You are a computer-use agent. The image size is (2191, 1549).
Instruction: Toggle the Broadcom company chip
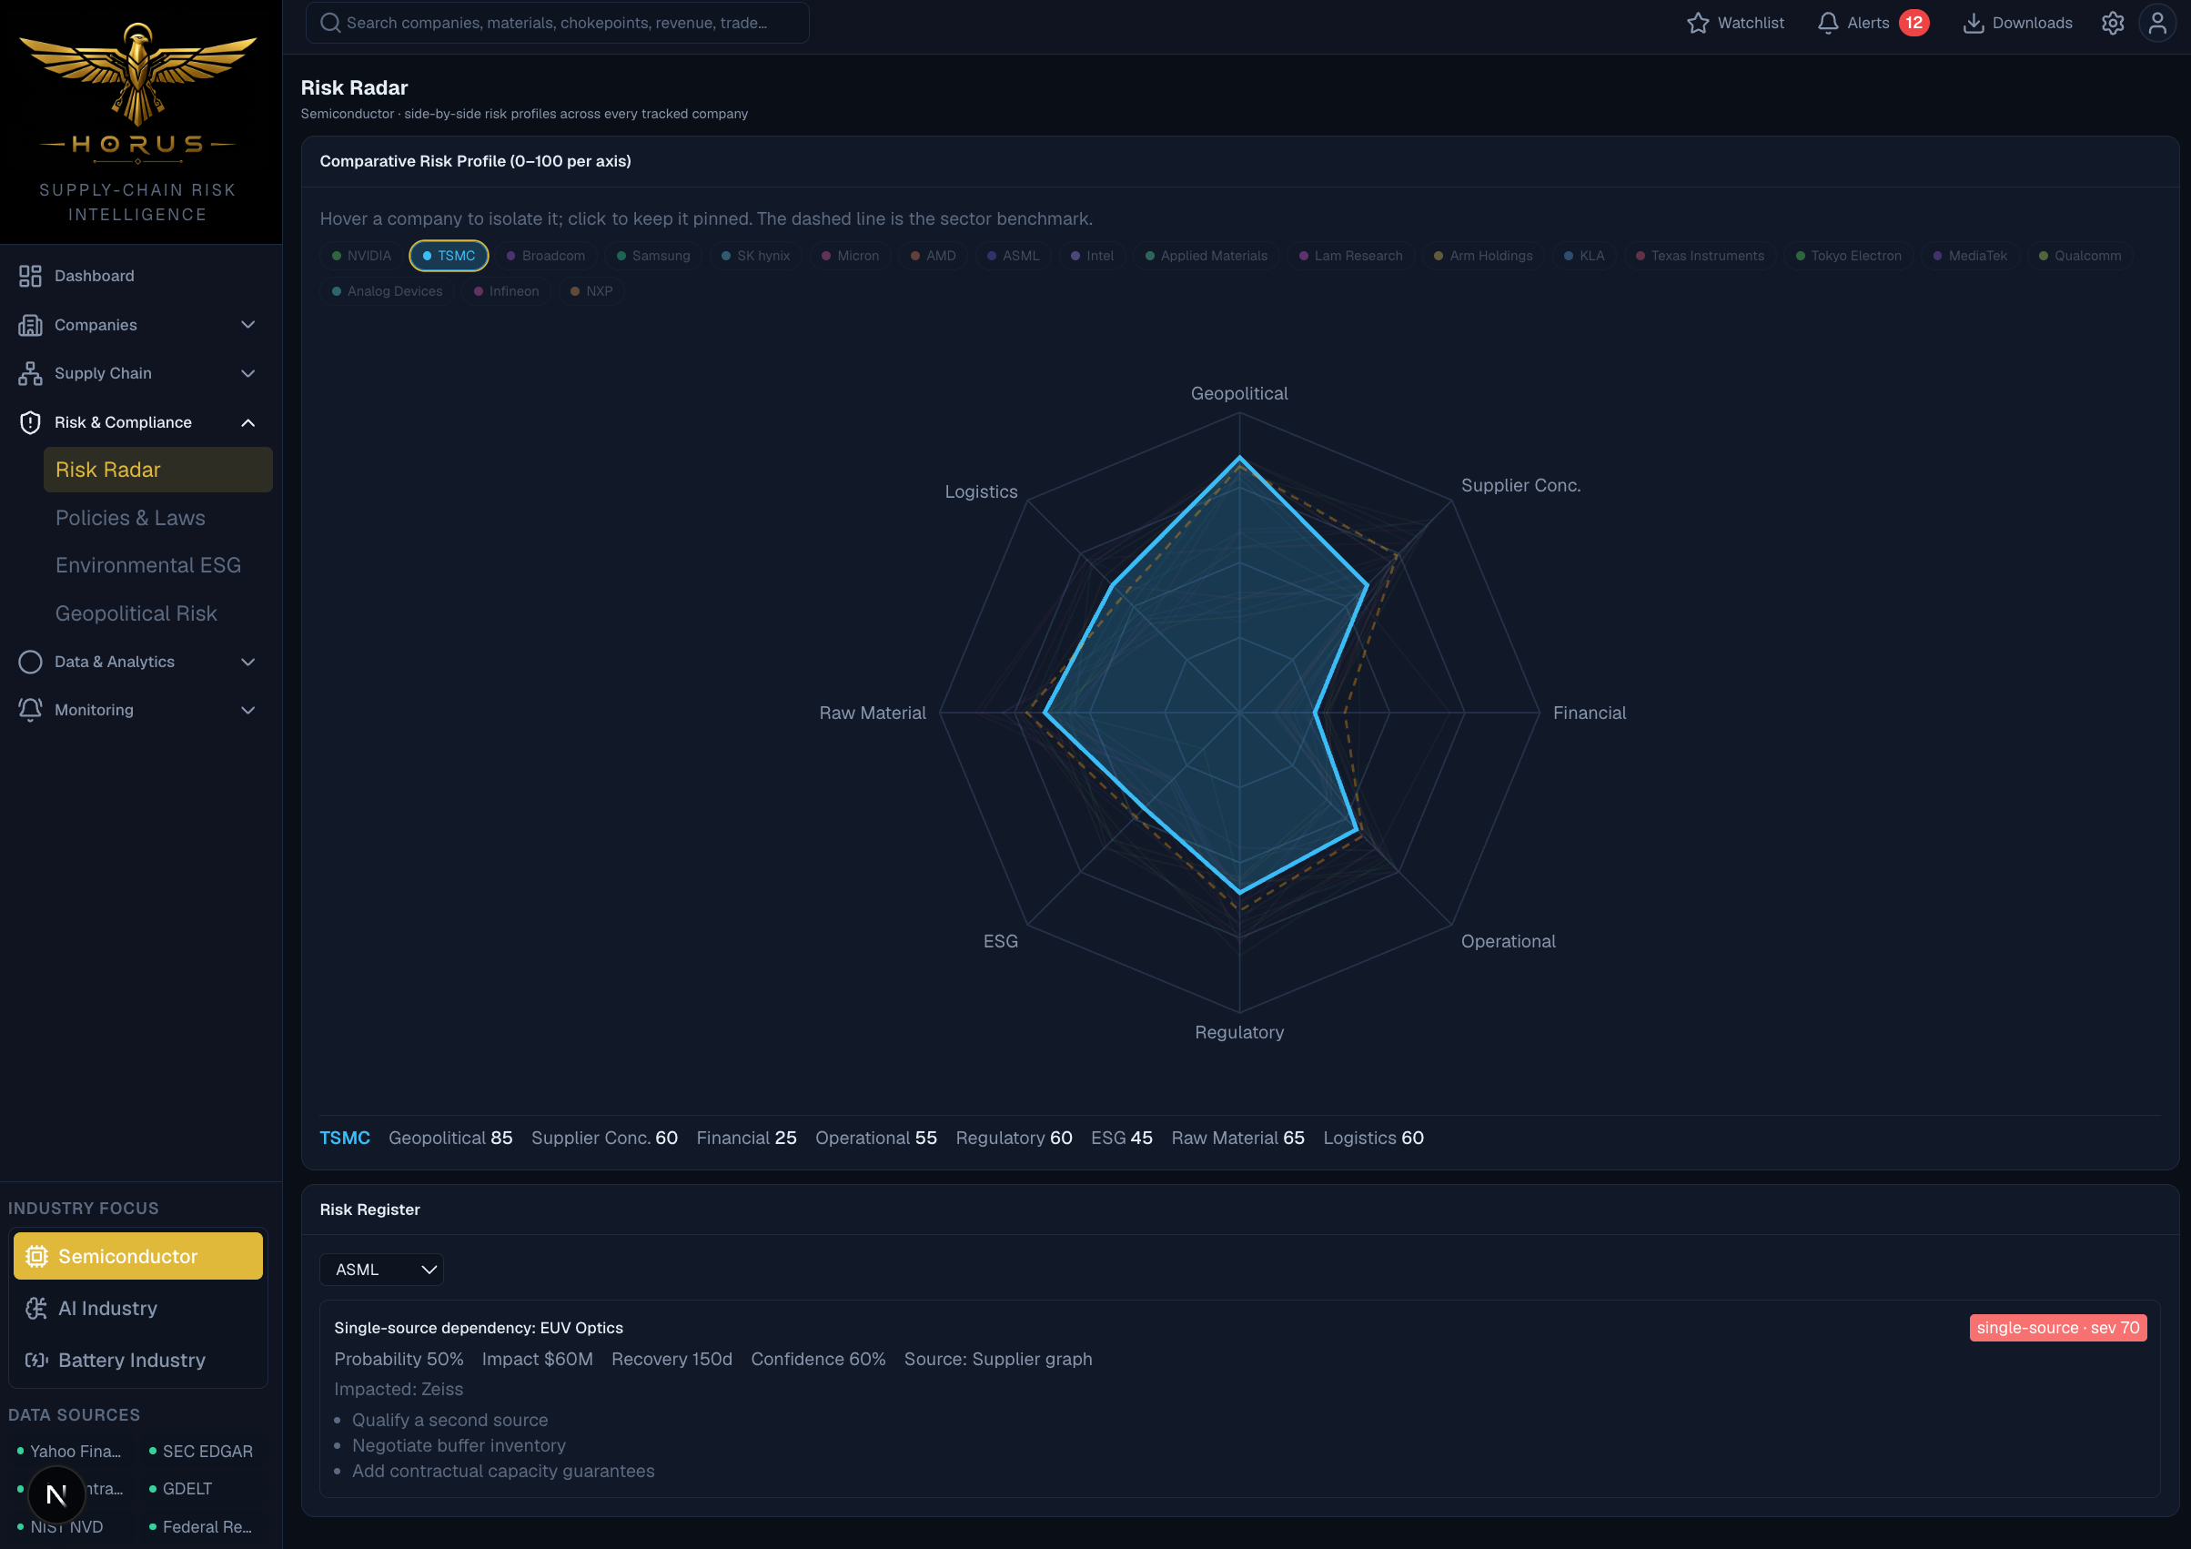pos(546,256)
